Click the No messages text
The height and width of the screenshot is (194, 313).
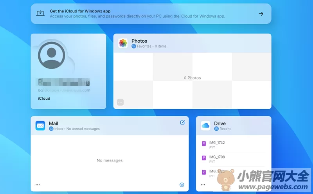[x=110, y=160]
